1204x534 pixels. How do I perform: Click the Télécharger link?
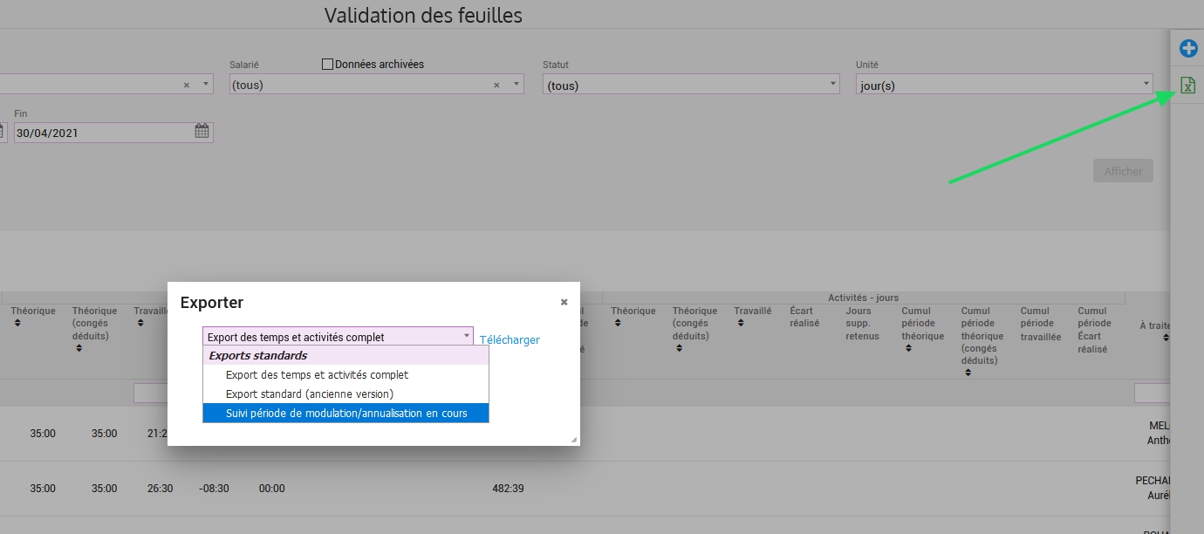coord(510,339)
